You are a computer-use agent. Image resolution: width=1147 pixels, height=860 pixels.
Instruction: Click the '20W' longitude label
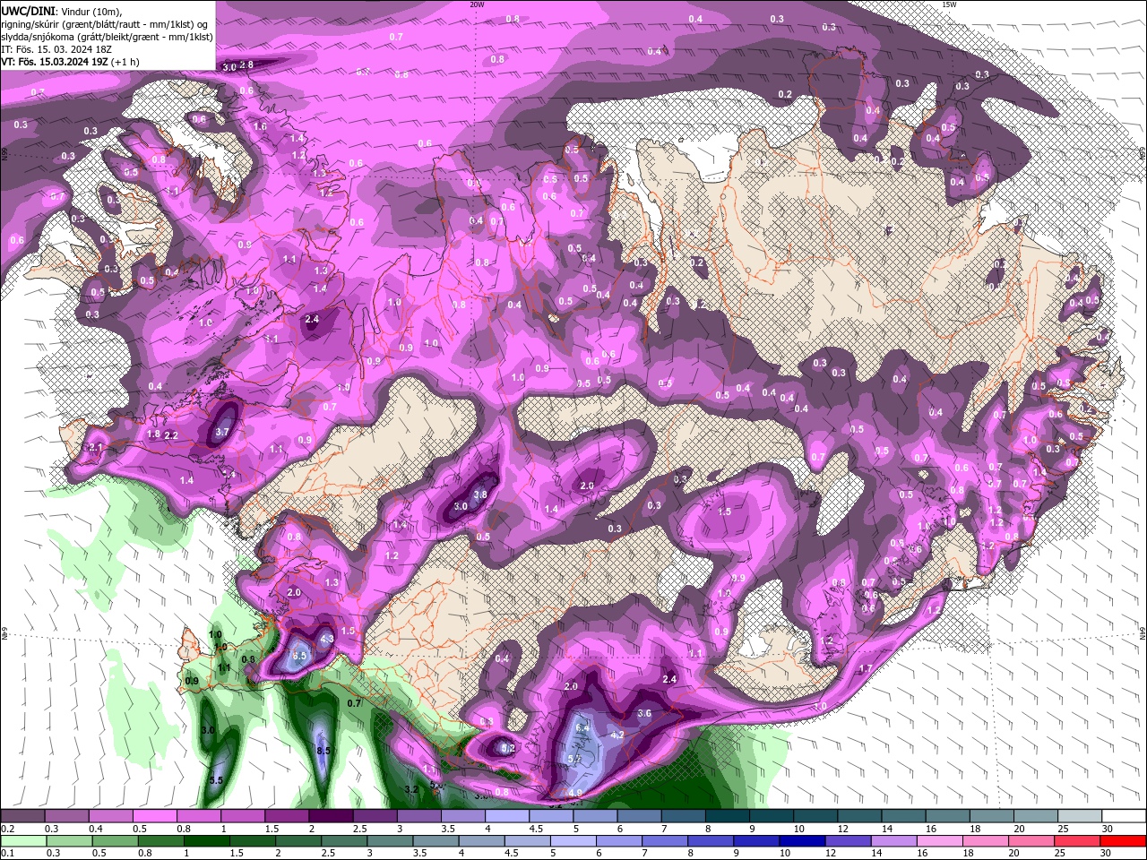click(477, 4)
